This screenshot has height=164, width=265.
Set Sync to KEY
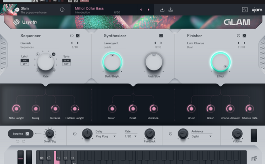tap(66, 64)
